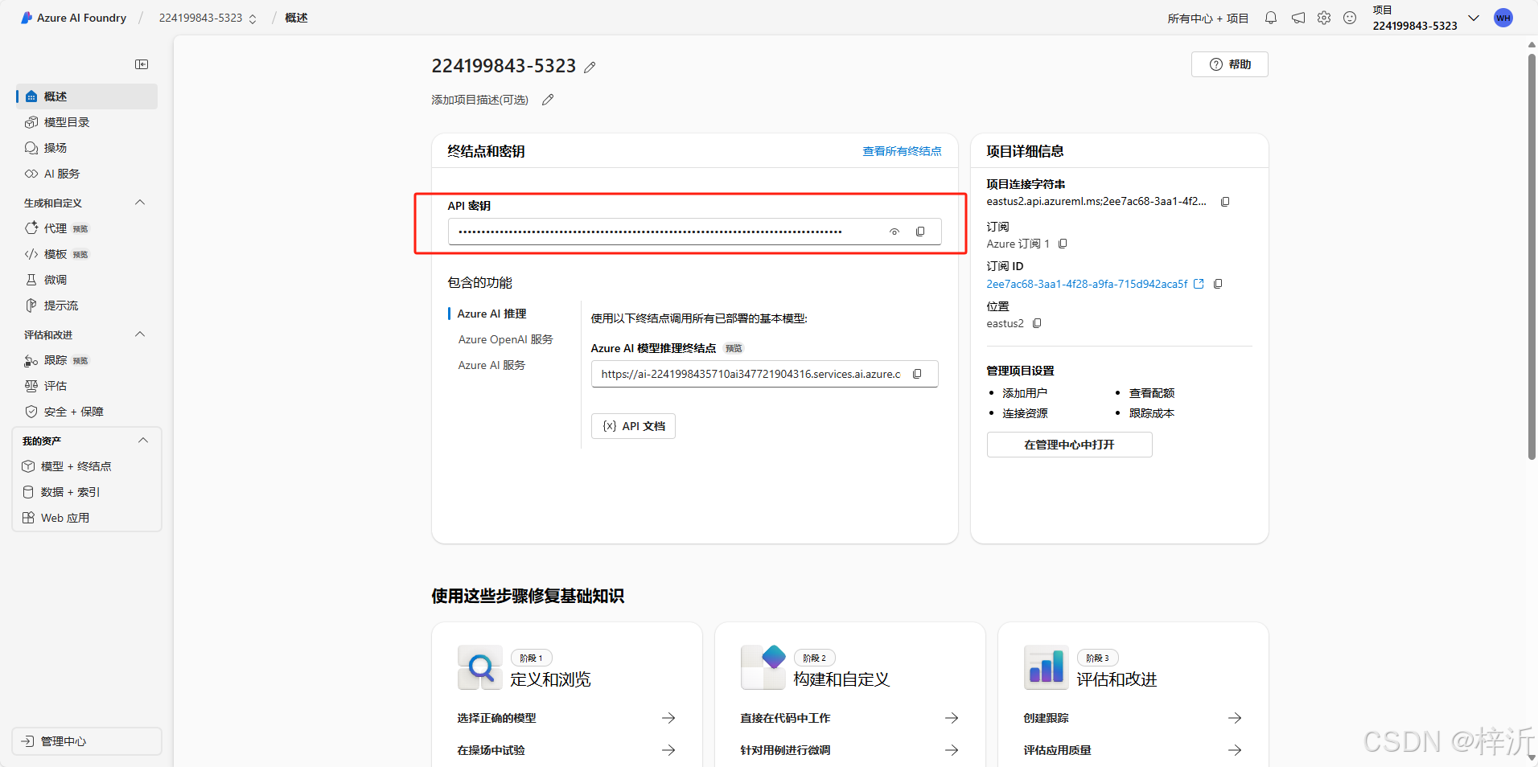
Task: Expand the project selector chevron at top right
Action: coord(1474,18)
